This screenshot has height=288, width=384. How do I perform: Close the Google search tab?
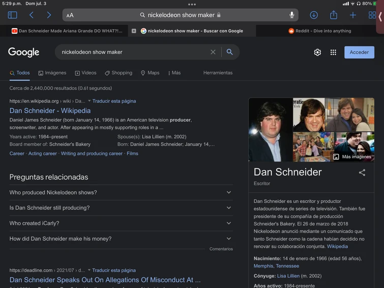pyautogui.click(x=134, y=31)
